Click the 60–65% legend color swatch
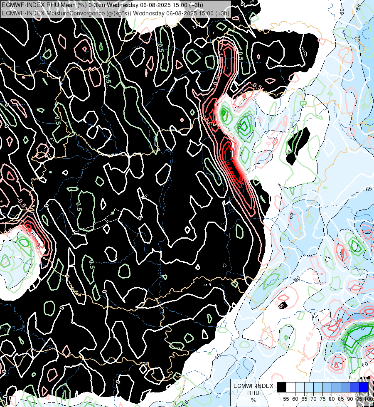The width and height of the screenshot is (374, 407). pyautogui.click(x=300, y=387)
